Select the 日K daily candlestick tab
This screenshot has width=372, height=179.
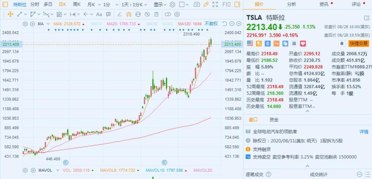click(x=62, y=4)
